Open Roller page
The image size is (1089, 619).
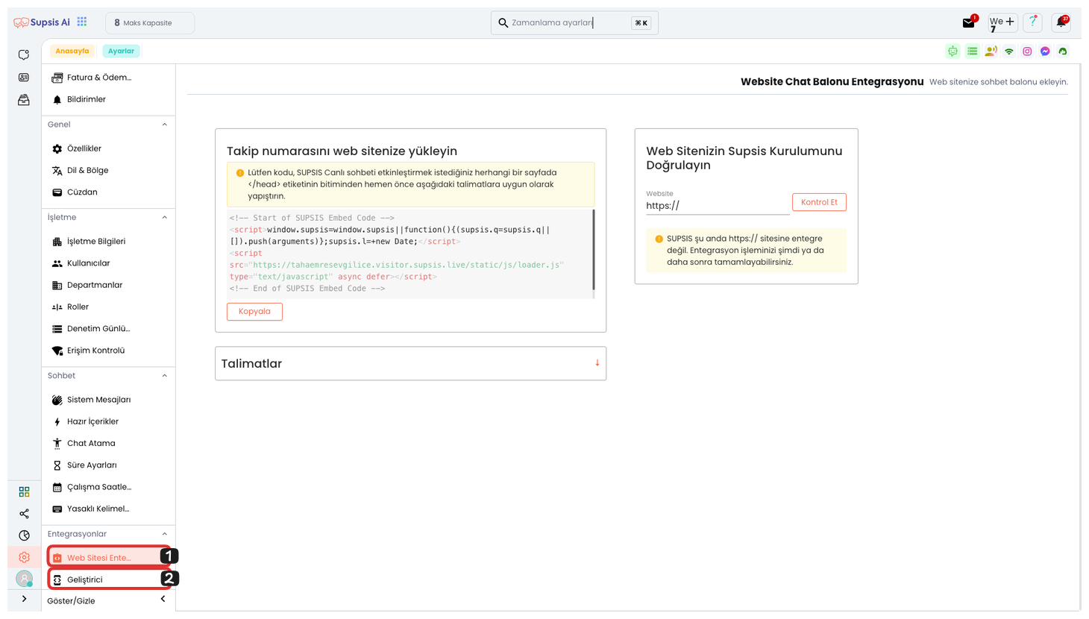108,307
